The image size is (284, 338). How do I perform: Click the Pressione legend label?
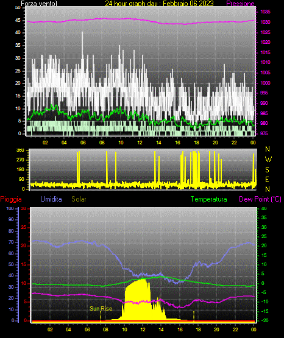(x=240, y=4)
